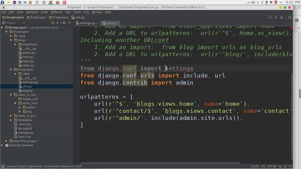Expand hidden tray icons chevron
The image size is (301, 169).
(281, 2)
